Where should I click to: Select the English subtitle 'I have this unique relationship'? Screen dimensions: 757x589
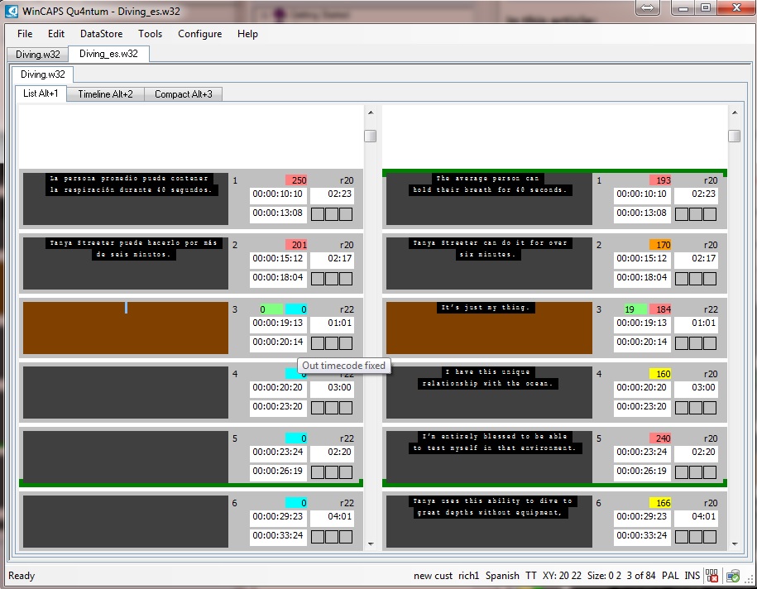click(x=489, y=392)
